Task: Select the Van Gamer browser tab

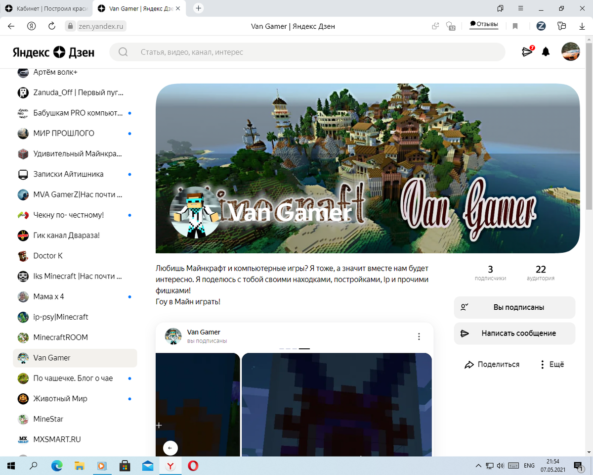Action: (140, 8)
